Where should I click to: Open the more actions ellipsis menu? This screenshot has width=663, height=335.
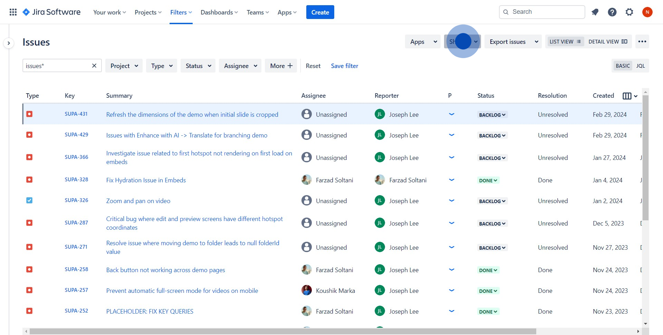642,42
